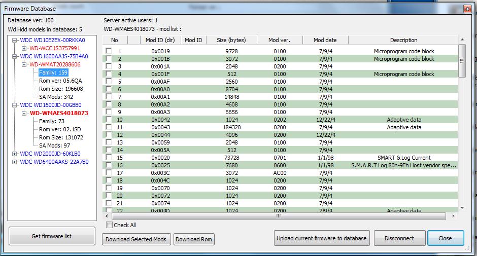The width and height of the screenshot is (477, 256).
Task: Collapse the WDC WD1600JD-00GBB0 node
Action: 14,105
